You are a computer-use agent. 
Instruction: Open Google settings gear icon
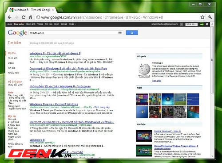point(207,24)
